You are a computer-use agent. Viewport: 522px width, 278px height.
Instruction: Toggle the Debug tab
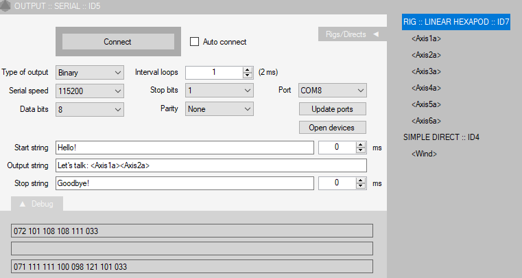click(x=36, y=204)
